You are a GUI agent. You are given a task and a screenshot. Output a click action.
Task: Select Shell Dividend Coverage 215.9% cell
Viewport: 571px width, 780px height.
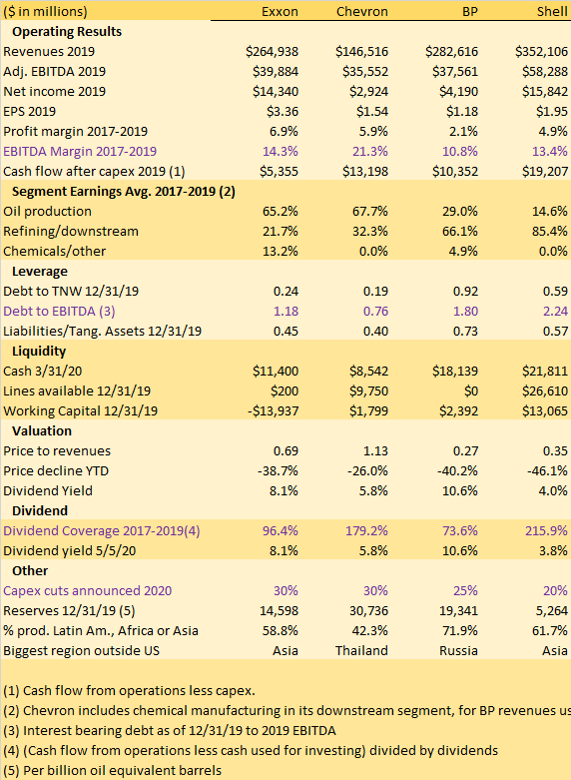[546, 530]
